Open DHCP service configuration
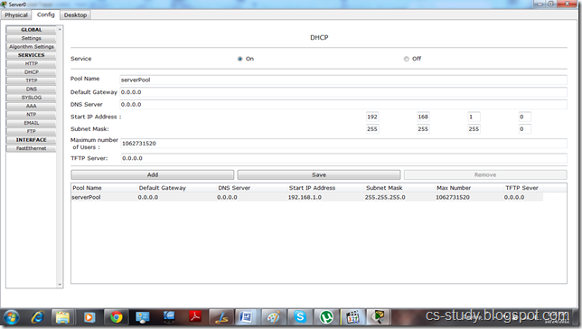582x329 pixels. tap(31, 72)
